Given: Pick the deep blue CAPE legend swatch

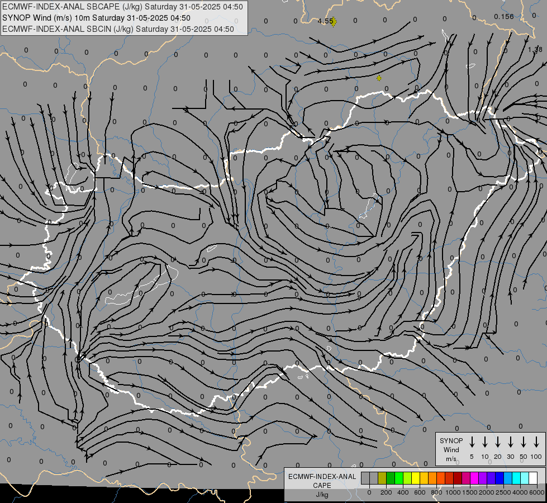Looking at the screenshot, I should pyautogui.click(x=499, y=478).
